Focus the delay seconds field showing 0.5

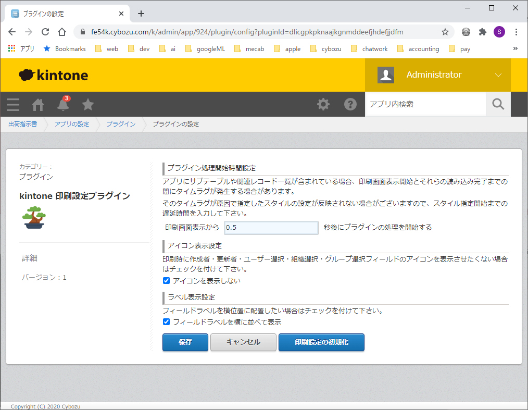(x=271, y=228)
